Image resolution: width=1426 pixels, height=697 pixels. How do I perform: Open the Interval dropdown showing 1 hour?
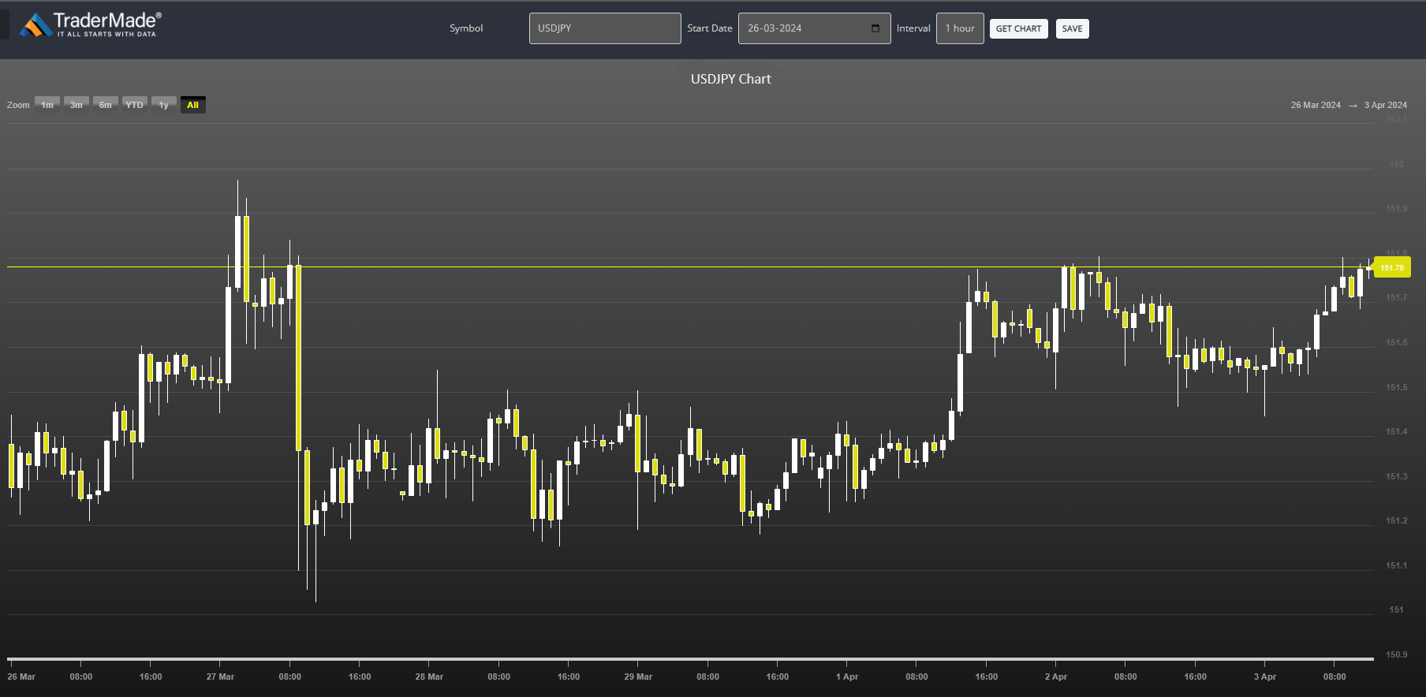960,28
